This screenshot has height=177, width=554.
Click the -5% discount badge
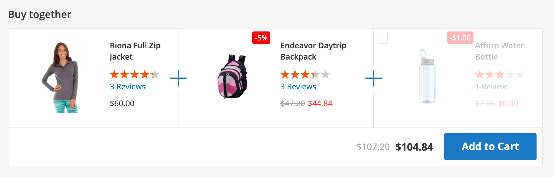coord(261,37)
